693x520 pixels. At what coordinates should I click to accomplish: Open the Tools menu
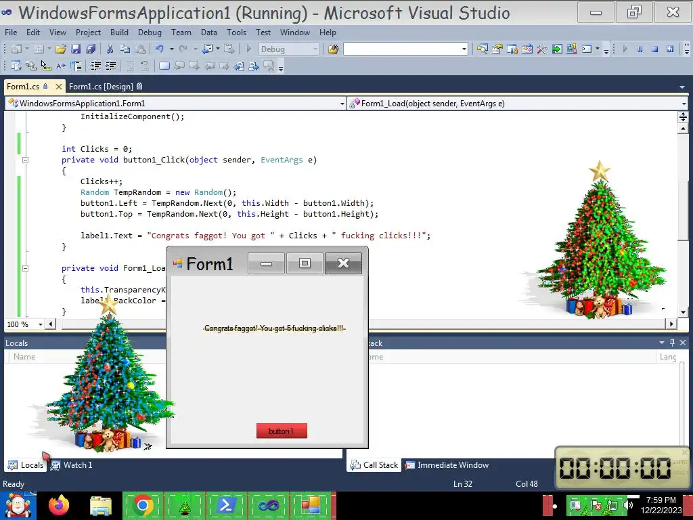(236, 32)
